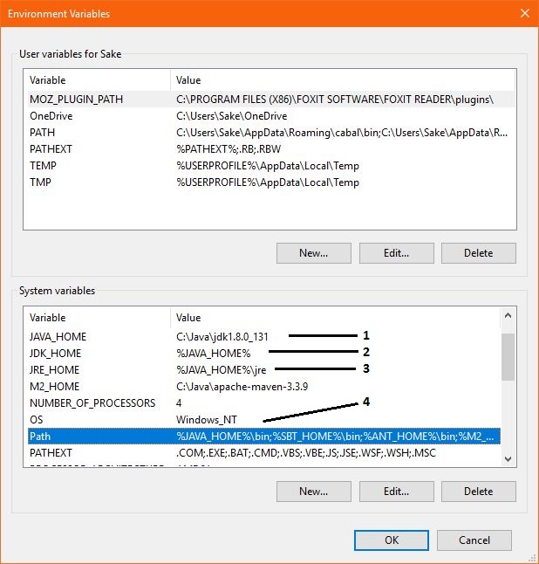Click Delete under System variables
The height and width of the screenshot is (564, 539).
click(478, 492)
